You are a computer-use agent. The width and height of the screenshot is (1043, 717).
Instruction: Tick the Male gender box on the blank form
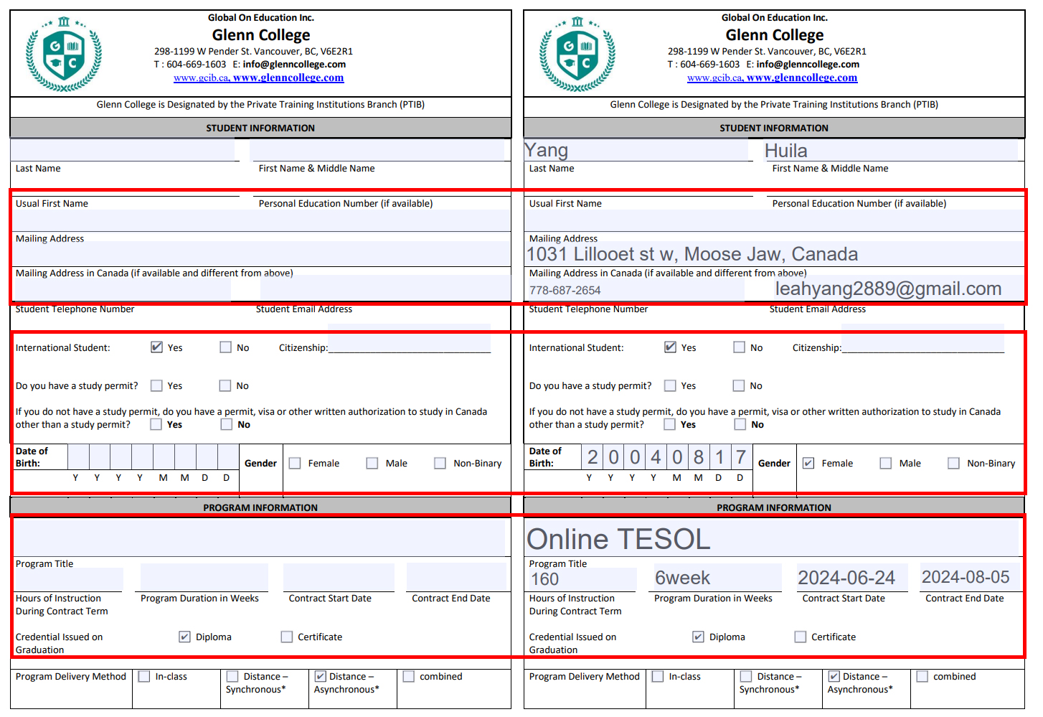pyautogui.click(x=372, y=463)
